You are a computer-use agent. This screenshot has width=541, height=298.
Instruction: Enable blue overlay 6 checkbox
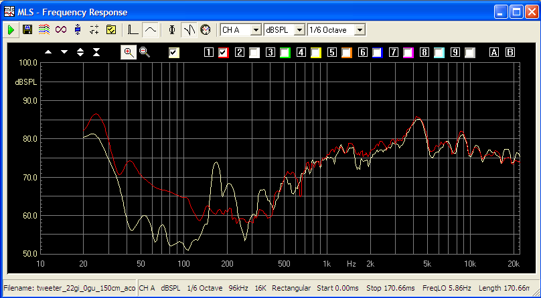[x=378, y=53]
